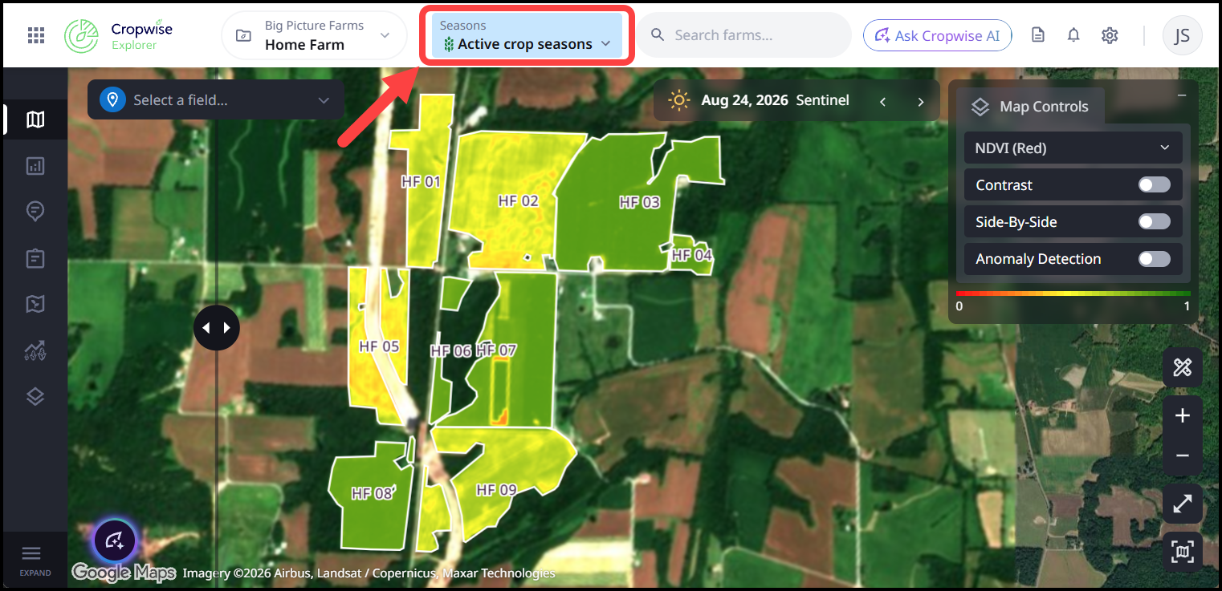Select field HF 05 on map
Screen dimensions: 1222x591
pos(379,346)
